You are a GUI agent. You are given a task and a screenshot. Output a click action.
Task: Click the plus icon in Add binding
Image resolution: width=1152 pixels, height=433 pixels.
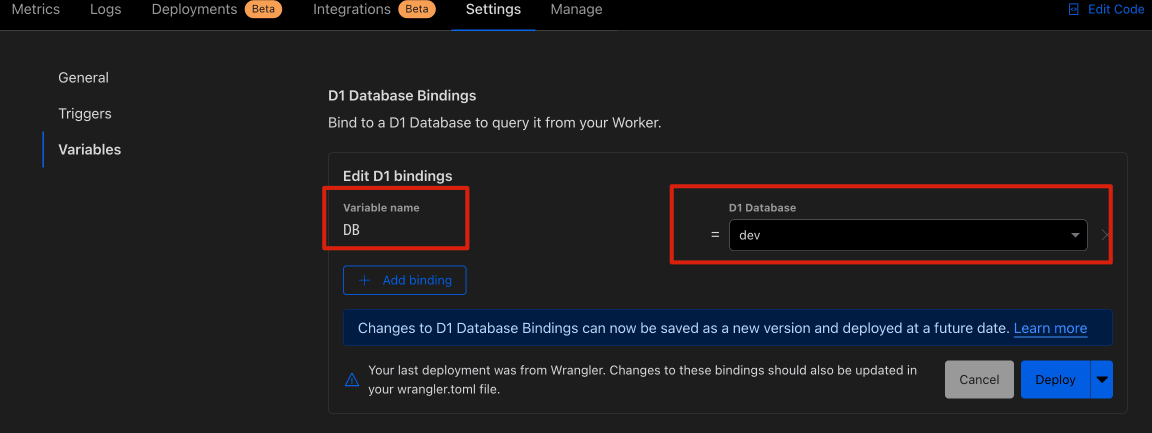pyautogui.click(x=364, y=280)
